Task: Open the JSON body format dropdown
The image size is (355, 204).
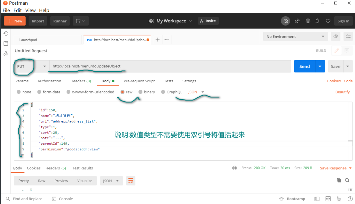Action: point(196,92)
